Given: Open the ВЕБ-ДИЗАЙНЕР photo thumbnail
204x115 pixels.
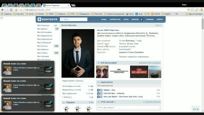Looking at the screenshot, I should [x=139, y=72].
